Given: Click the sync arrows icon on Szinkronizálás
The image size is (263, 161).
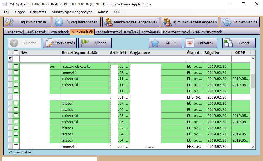Looking at the screenshot, I should pos(227,22).
